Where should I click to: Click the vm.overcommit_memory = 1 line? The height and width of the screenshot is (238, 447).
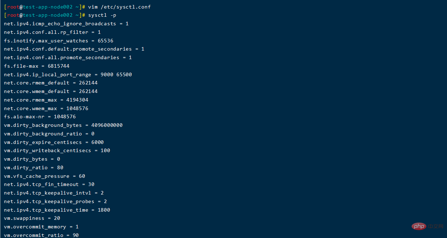tap(41, 227)
